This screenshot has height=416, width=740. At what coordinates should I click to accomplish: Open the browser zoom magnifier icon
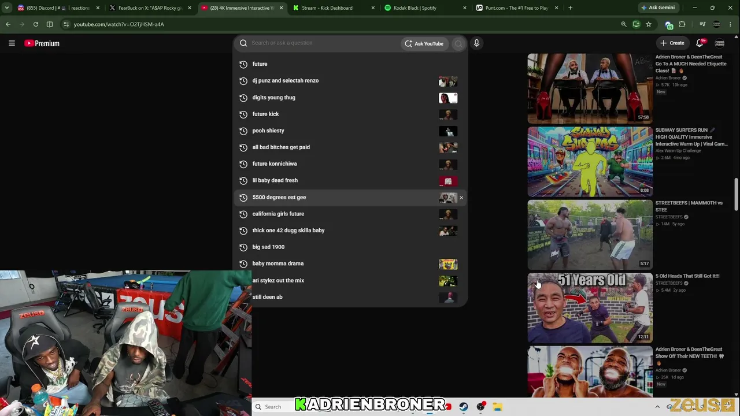[623, 24]
